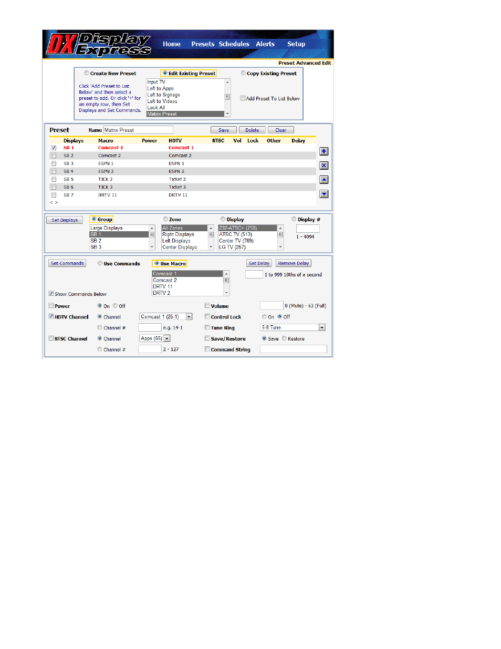Uncheck the SB 1 row checkbox
The image size is (501, 649).
pos(54,148)
